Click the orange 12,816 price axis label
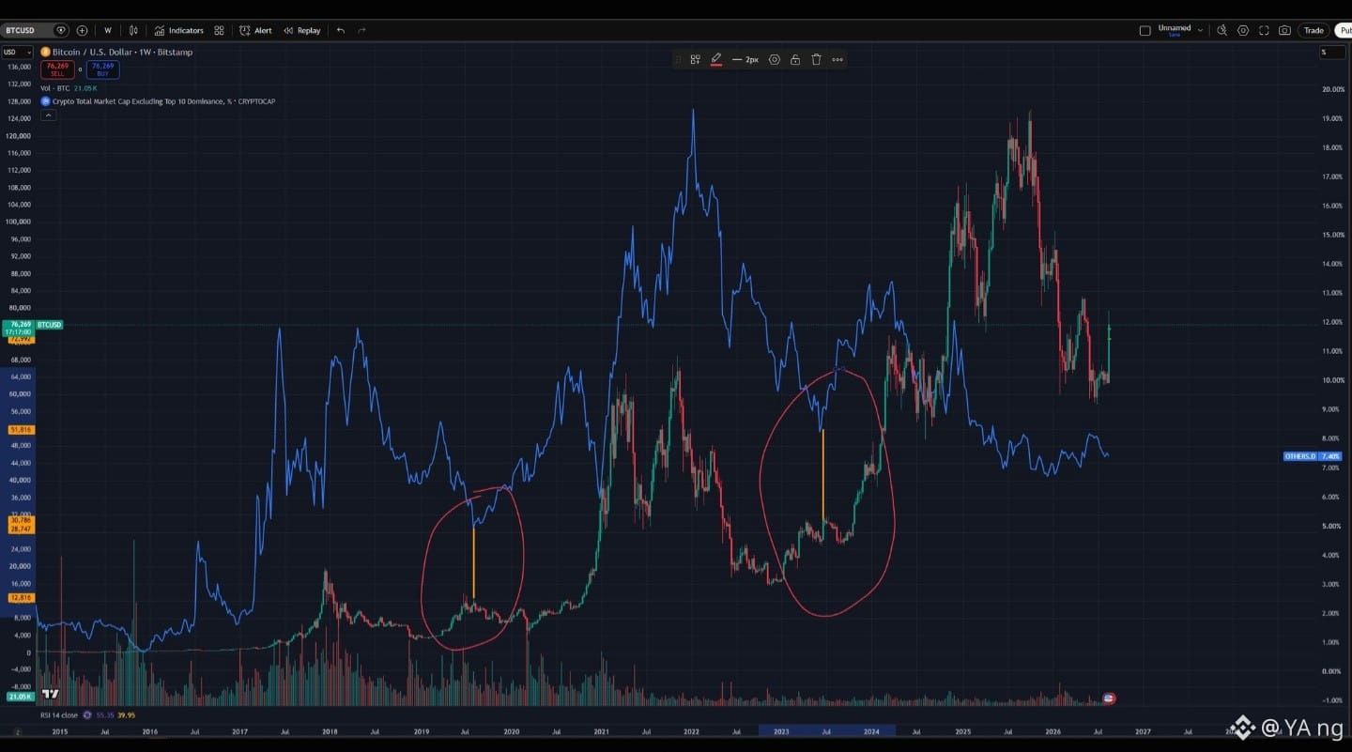The height and width of the screenshot is (752, 1352). 21,597
